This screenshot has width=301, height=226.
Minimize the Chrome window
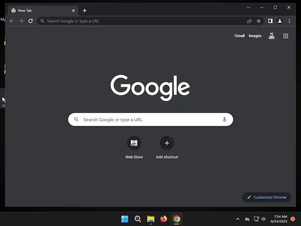(262, 7)
